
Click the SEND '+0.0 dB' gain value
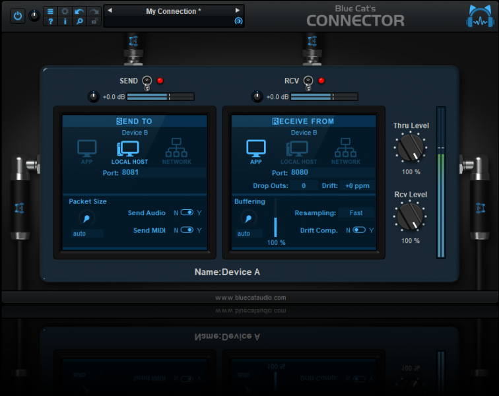[x=114, y=97]
